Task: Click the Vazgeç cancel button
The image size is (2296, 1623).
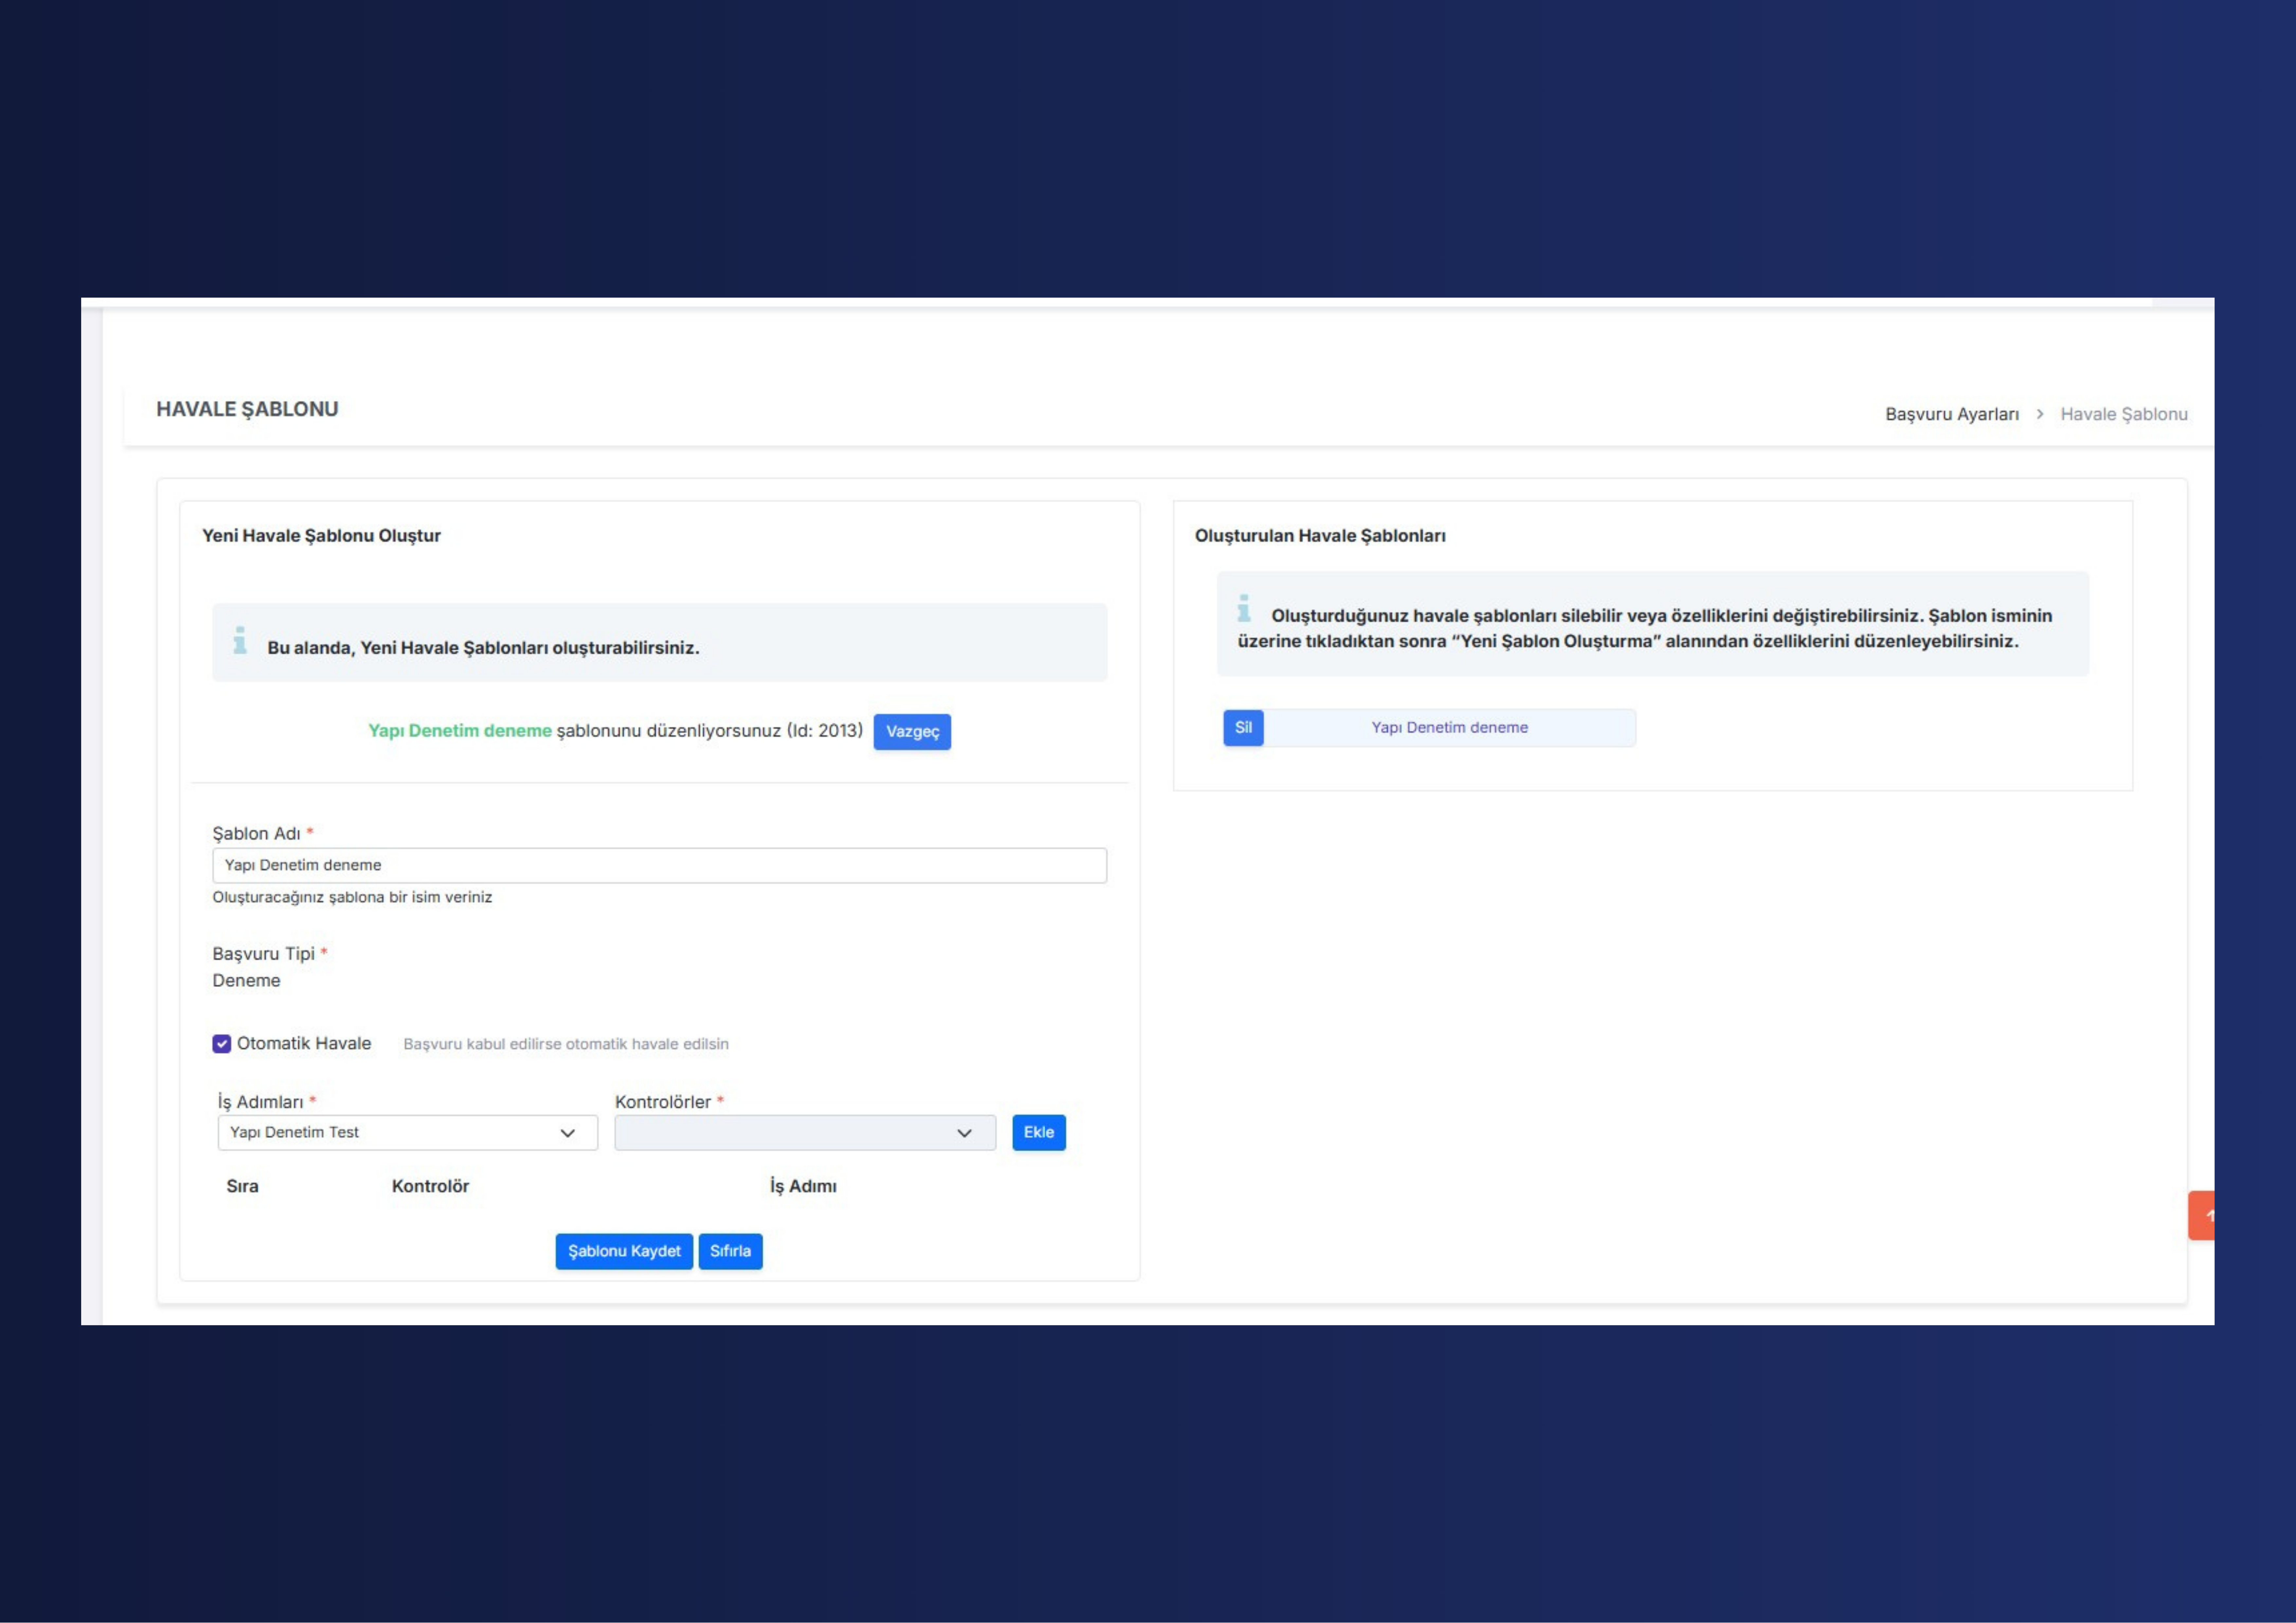Action: pyautogui.click(x=912, y=732)
